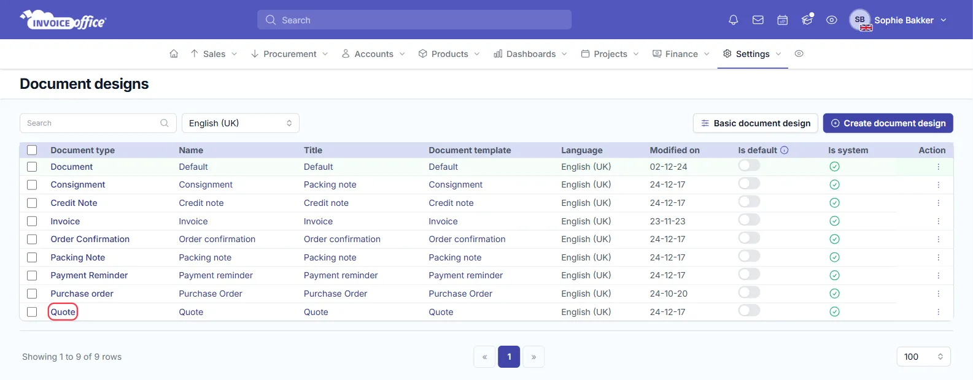This screenshot has height=380, width=973.
Task: Tick the select-all header checkbox
Action: 32,150
